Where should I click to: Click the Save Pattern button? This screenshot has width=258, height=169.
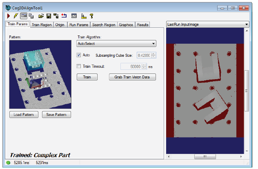click(56, 115)
